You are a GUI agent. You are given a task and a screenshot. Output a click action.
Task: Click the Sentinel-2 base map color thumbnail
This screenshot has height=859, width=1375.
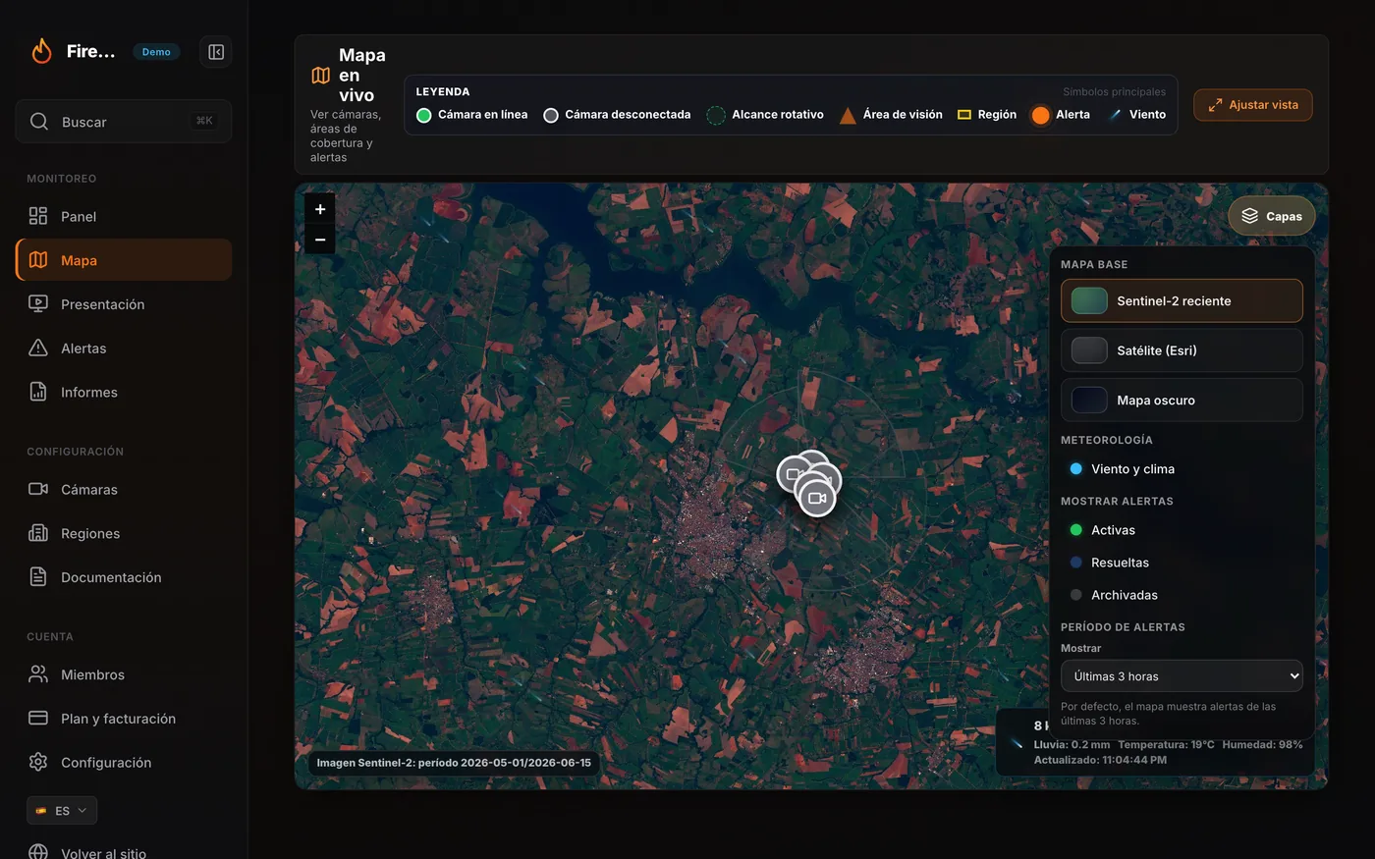[x=1089, y=301]
